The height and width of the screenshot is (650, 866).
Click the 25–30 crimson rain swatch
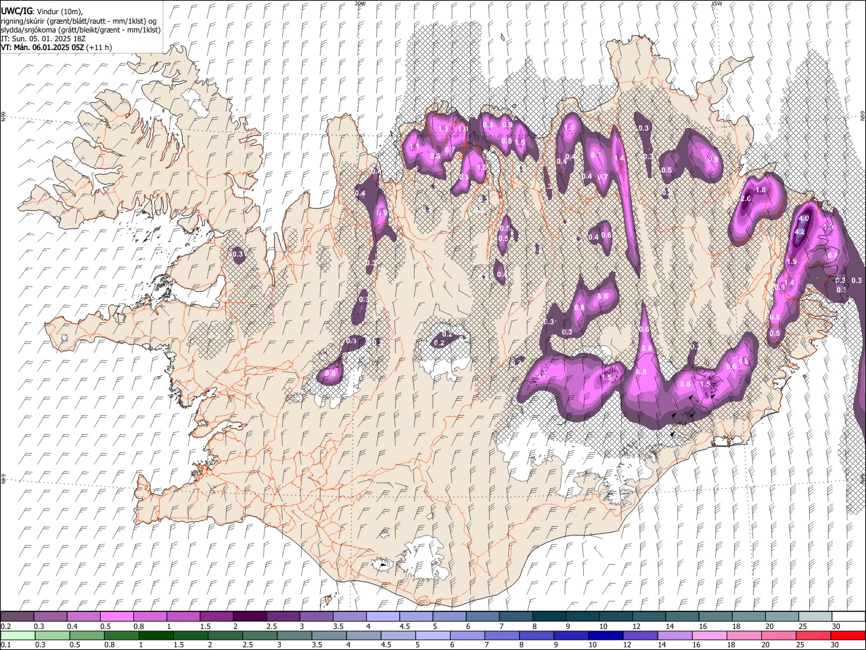coord(813,635)
